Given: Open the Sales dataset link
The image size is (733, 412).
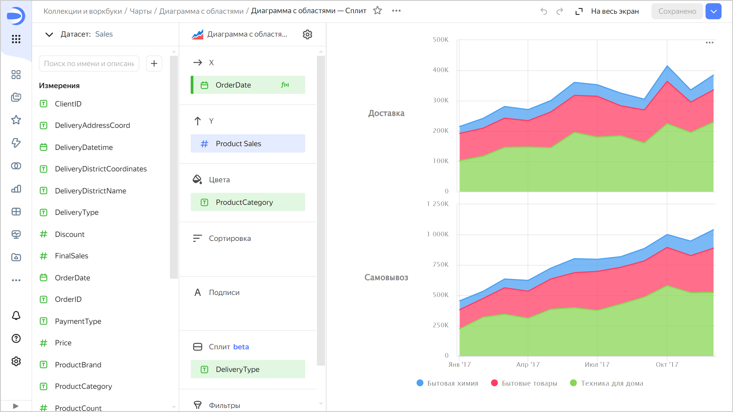Looking at the screenshot, I should click(104, 34).
